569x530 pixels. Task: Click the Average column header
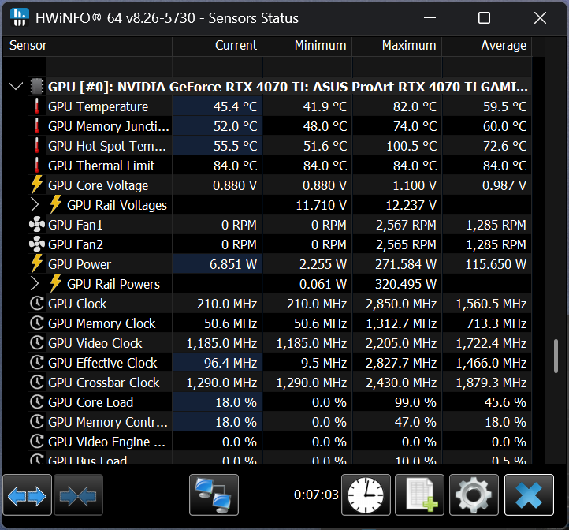(486, 46)
